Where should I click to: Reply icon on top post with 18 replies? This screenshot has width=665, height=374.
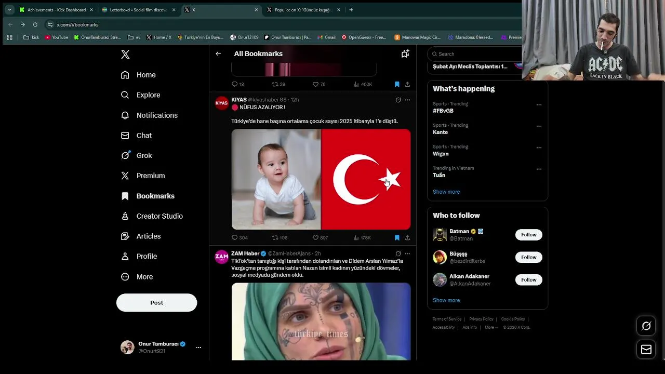click(x=238, y=84)
